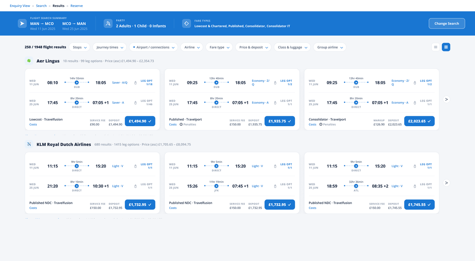Show next KLM results arrow

446,183
